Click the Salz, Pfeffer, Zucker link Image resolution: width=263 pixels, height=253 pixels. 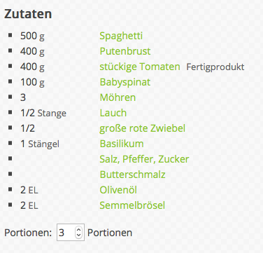pyautogui.click(x=144, y=159)
